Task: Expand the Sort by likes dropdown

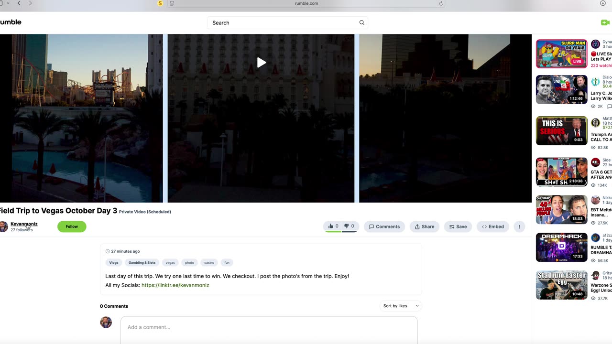Action: pyautogui.click(x=401, y=306)
